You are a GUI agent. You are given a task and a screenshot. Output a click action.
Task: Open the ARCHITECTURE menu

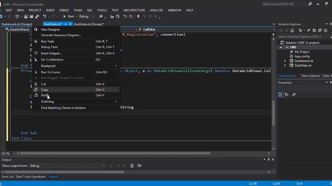(x=134, y=10)
